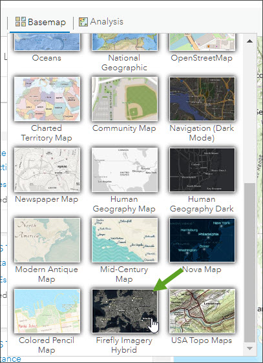Pick the Navigation (Dark Mode) thumbnail

pos(202,99)
